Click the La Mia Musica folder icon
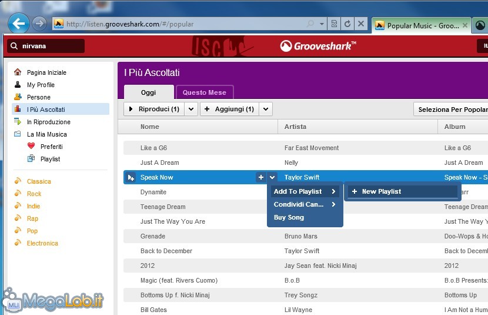The width and height of the screenshot is (488, 315). 18,134
